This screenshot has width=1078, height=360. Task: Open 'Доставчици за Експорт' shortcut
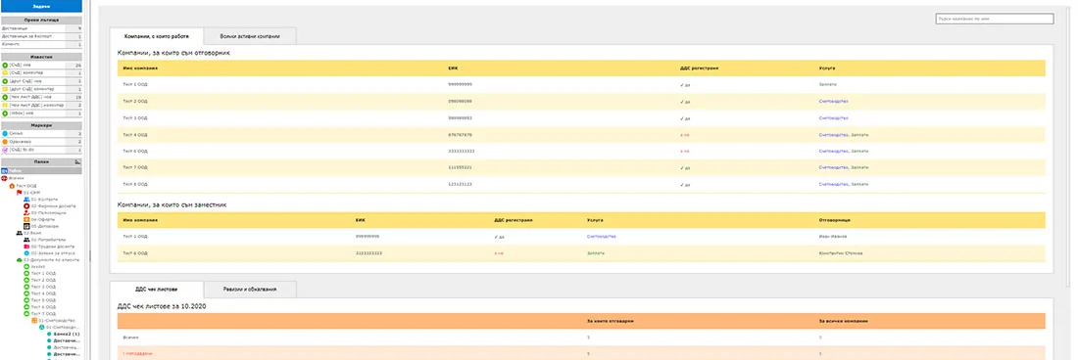pos(41,36)
